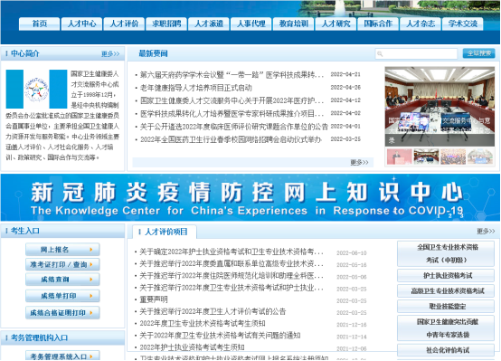
Task: Expand 更多>> in 中心简介 panel
Action: (x=110, y=53)
